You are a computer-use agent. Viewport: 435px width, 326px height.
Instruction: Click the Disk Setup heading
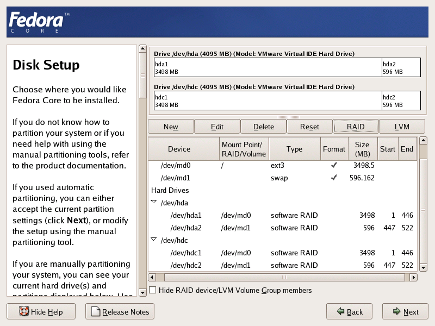46,65
